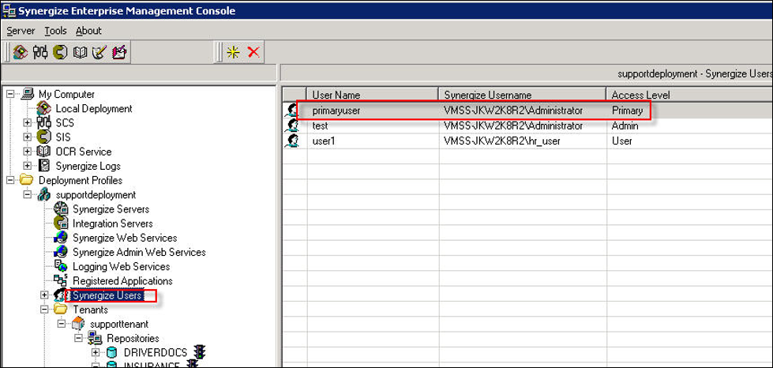Viewport: 773px width, 368px height.
Task: Sort by the Access Level column header
Action: pos(640,95)
